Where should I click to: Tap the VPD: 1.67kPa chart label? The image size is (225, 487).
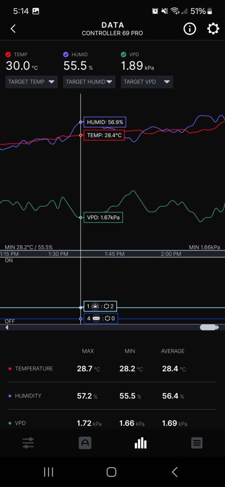[103, 217]
